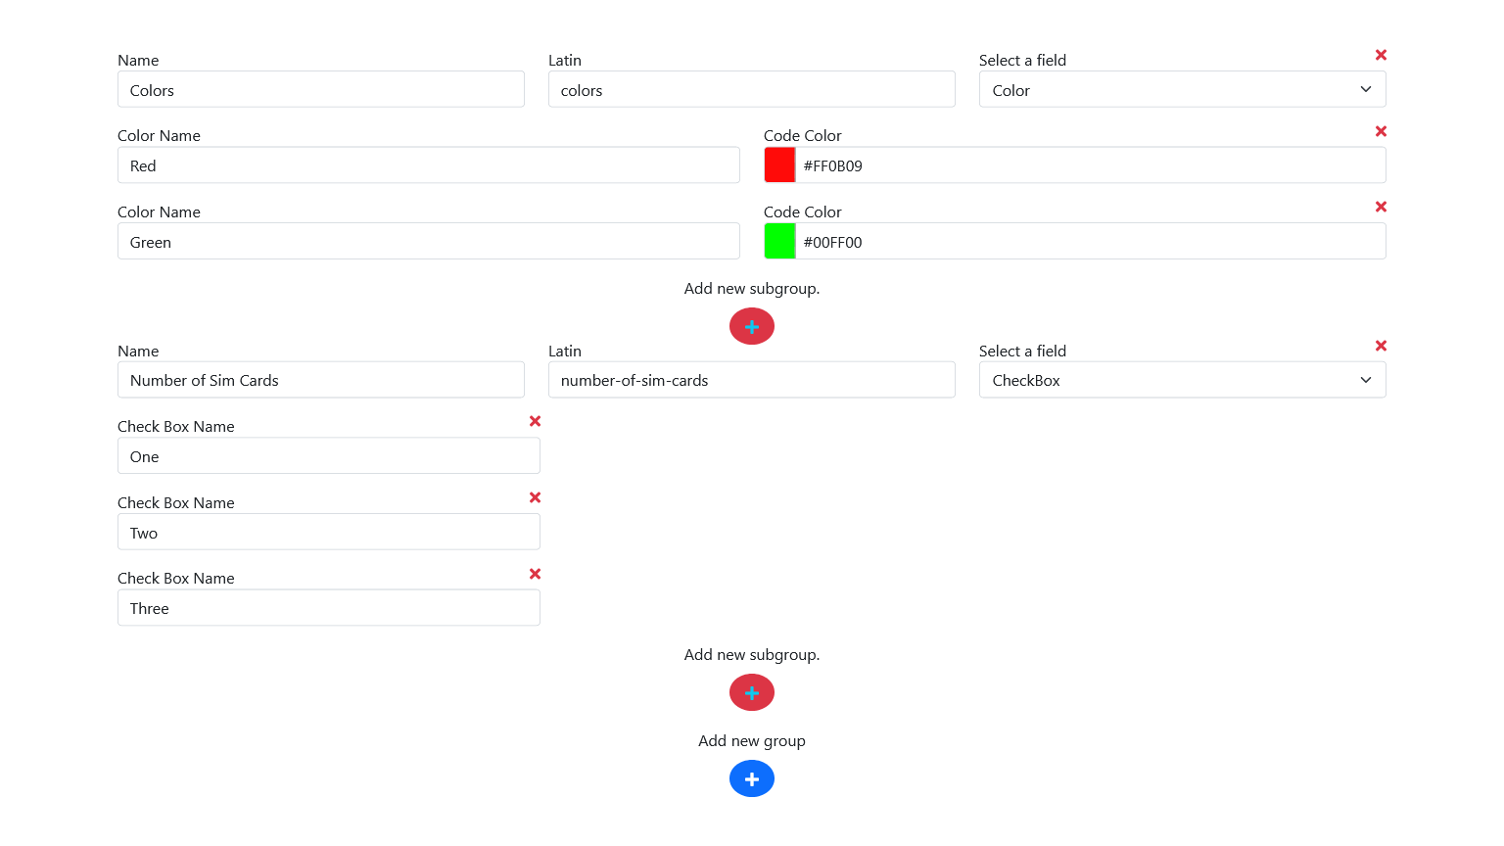
Task: Click the Latin field containing "colors"
Action: pos(752,89)
